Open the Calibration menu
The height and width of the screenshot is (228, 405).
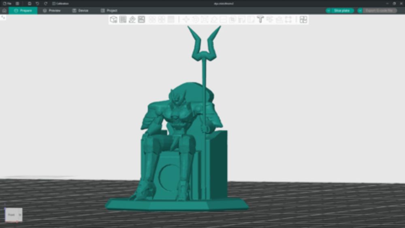click(x=60, y=3)
